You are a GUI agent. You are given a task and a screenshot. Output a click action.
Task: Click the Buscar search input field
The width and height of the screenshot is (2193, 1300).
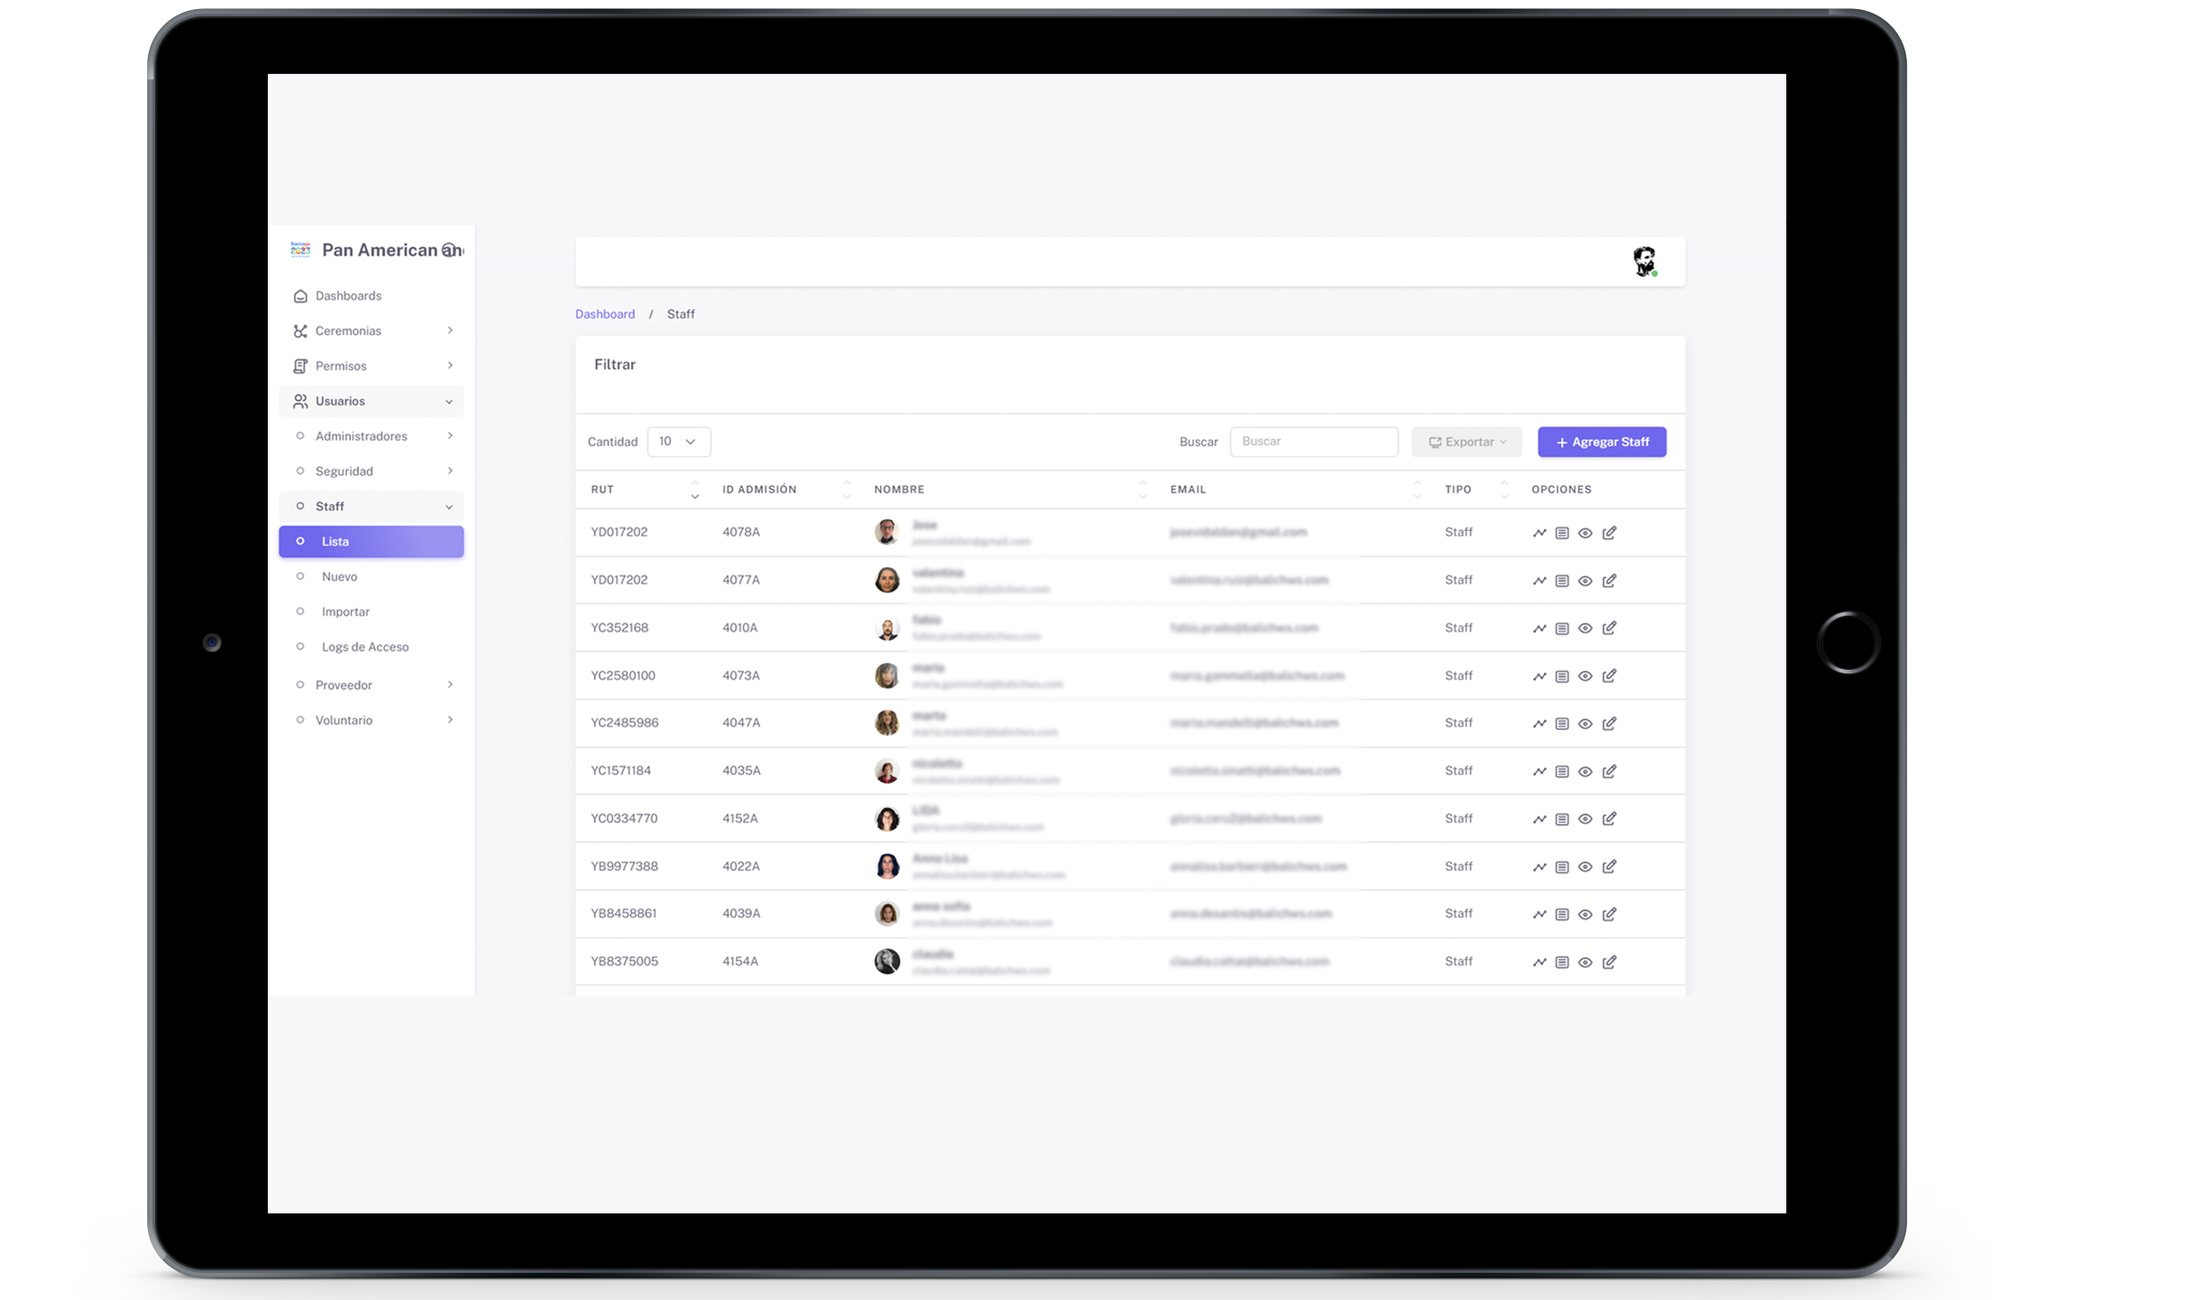click(x=1314, y=441)
